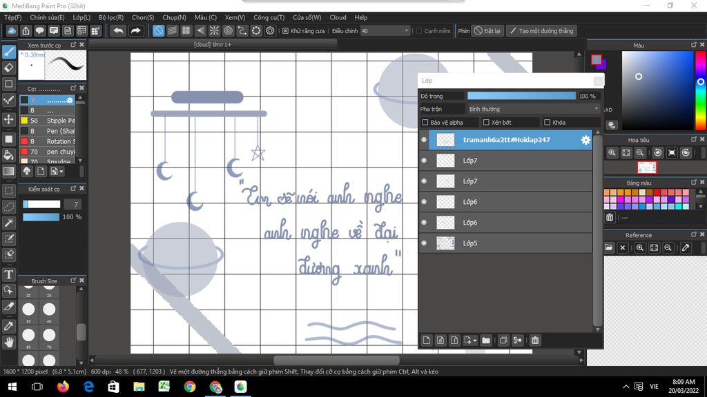Enable the Xén bớt clipping checkbox
The width and height of the screenshot is (707, 397).
[x=486, y=123]
